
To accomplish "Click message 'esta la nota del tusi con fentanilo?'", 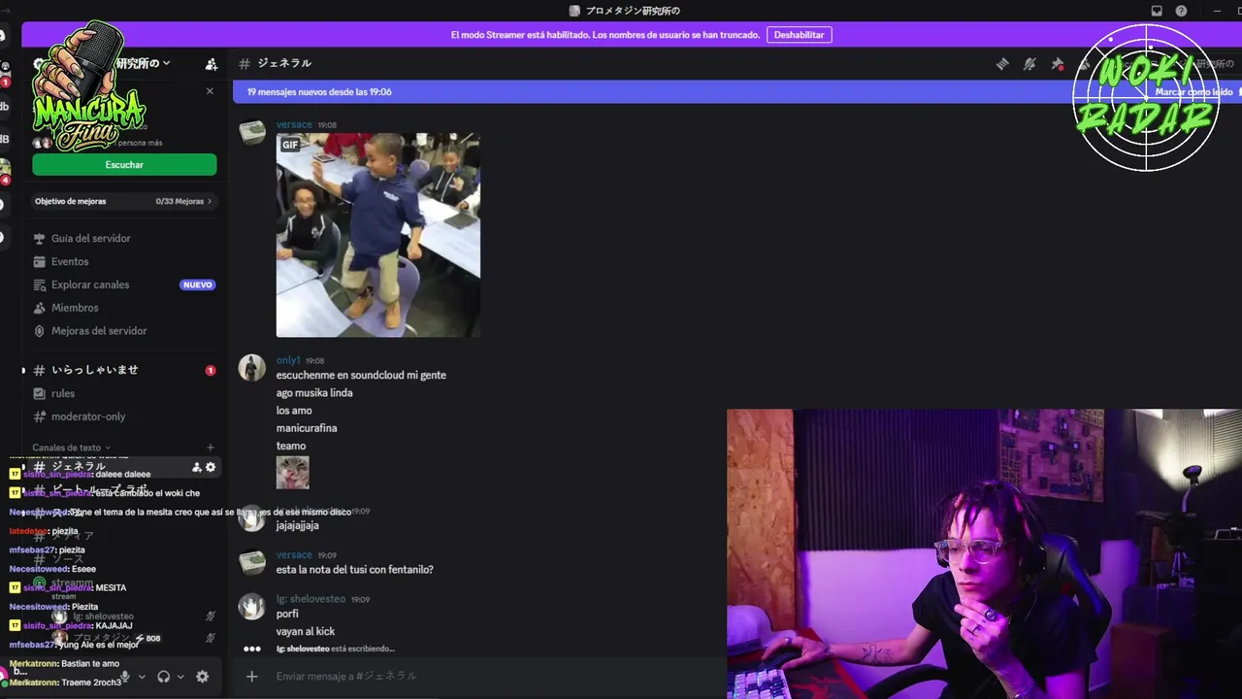I will [x=354, y=570].
